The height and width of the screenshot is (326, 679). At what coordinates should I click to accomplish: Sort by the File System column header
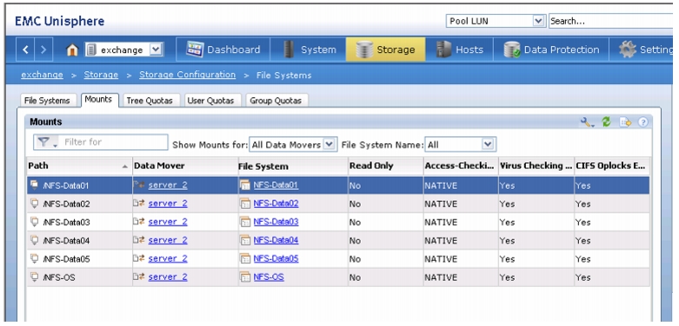click(293, 166)
